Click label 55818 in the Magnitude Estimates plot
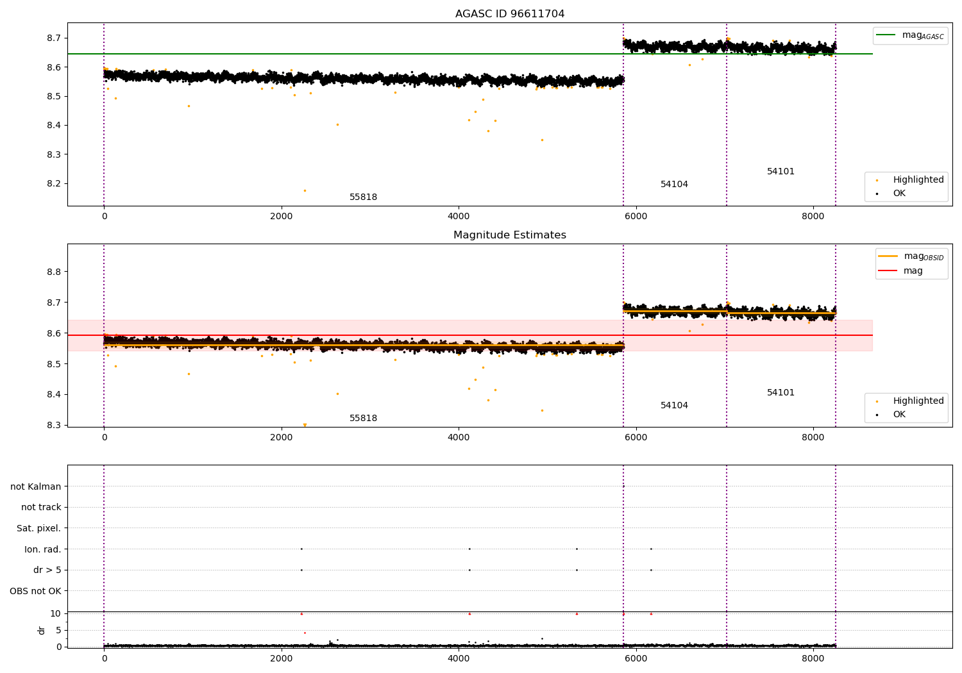The height and width of the screenshot is (673, 962). click(x=363, y=418)
